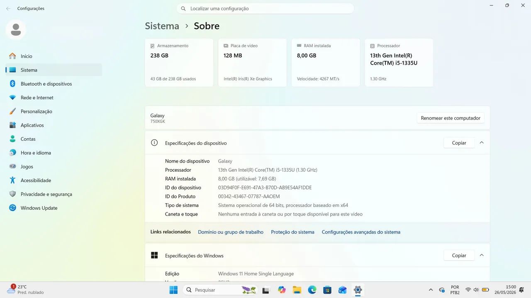The width and height of the screenshot is (531, 298).
Task: Click the RAM value 8,00 GB (utilizável: 7,69 GB)
Action: [x=247, y=179]
